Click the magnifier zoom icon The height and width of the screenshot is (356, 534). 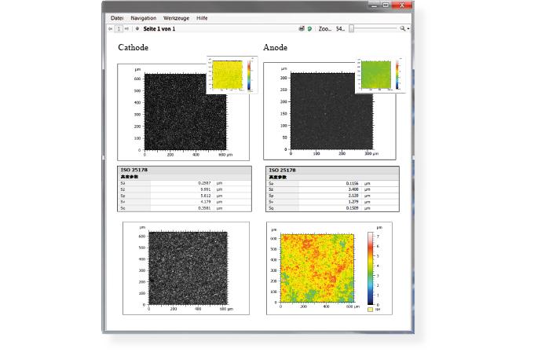coord(403,28)
